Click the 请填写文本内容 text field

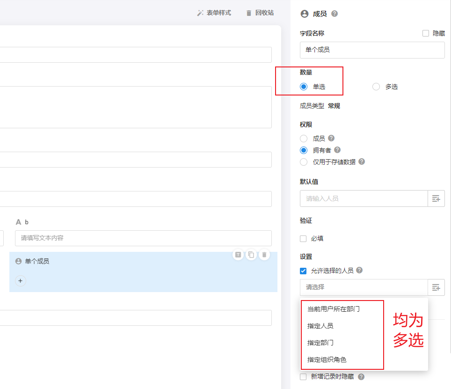[x=143, y=238]
